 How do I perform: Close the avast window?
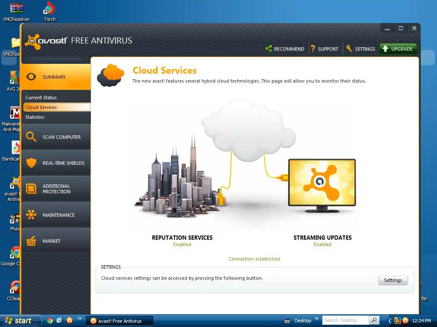(x=414, y=29)
